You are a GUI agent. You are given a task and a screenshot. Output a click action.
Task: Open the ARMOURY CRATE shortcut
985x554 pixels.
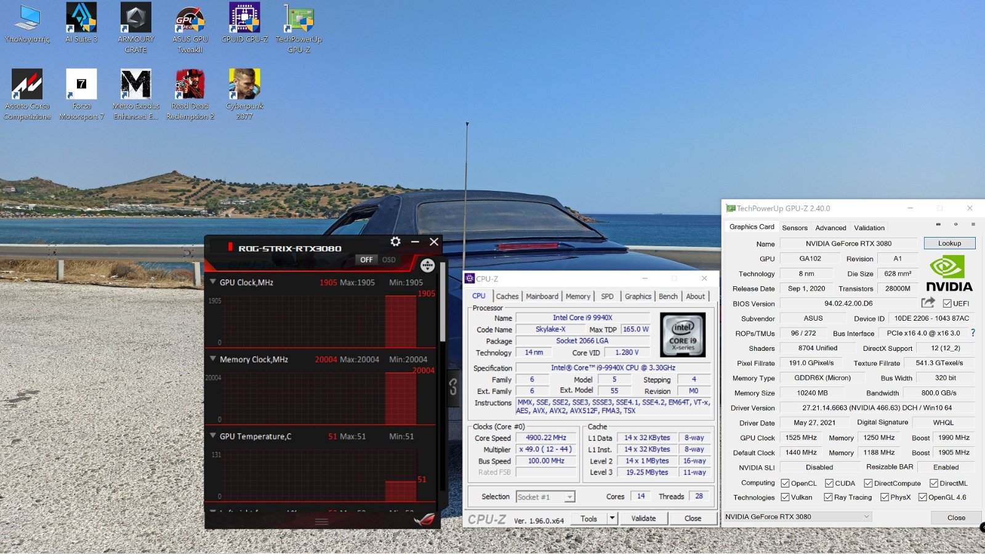pyautogui.click(x=135, y=28)
